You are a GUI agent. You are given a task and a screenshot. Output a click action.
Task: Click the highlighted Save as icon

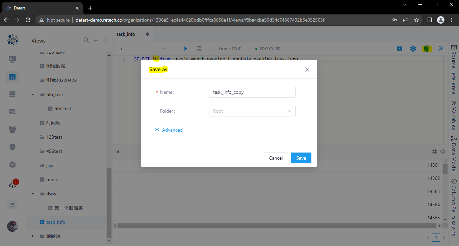(427, 49)
